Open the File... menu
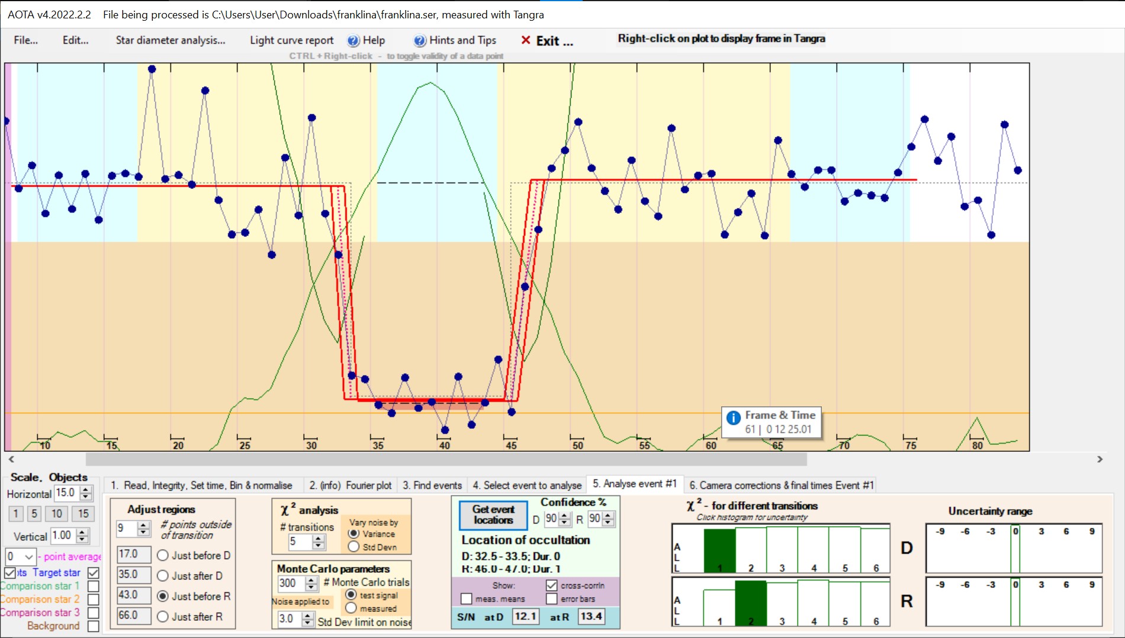 point(26,40)
